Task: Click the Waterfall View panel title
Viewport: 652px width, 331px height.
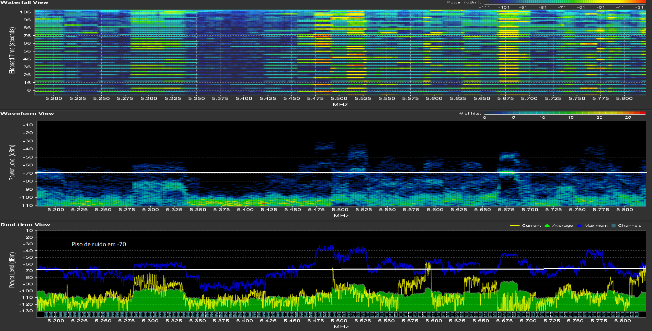Action: click(x=24, y=2)
